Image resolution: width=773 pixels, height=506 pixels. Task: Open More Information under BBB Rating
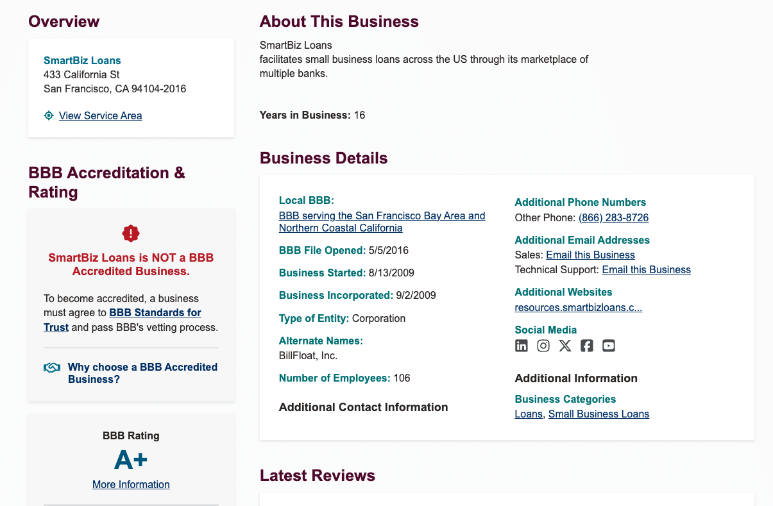tap(131, 484)
